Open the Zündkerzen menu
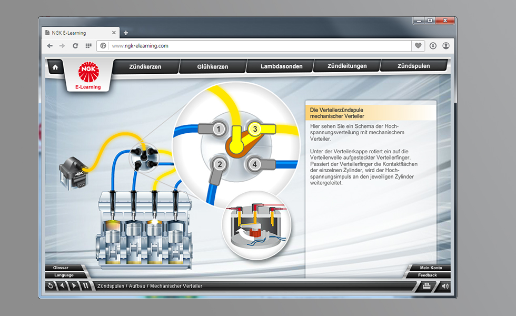 point(145,66)
